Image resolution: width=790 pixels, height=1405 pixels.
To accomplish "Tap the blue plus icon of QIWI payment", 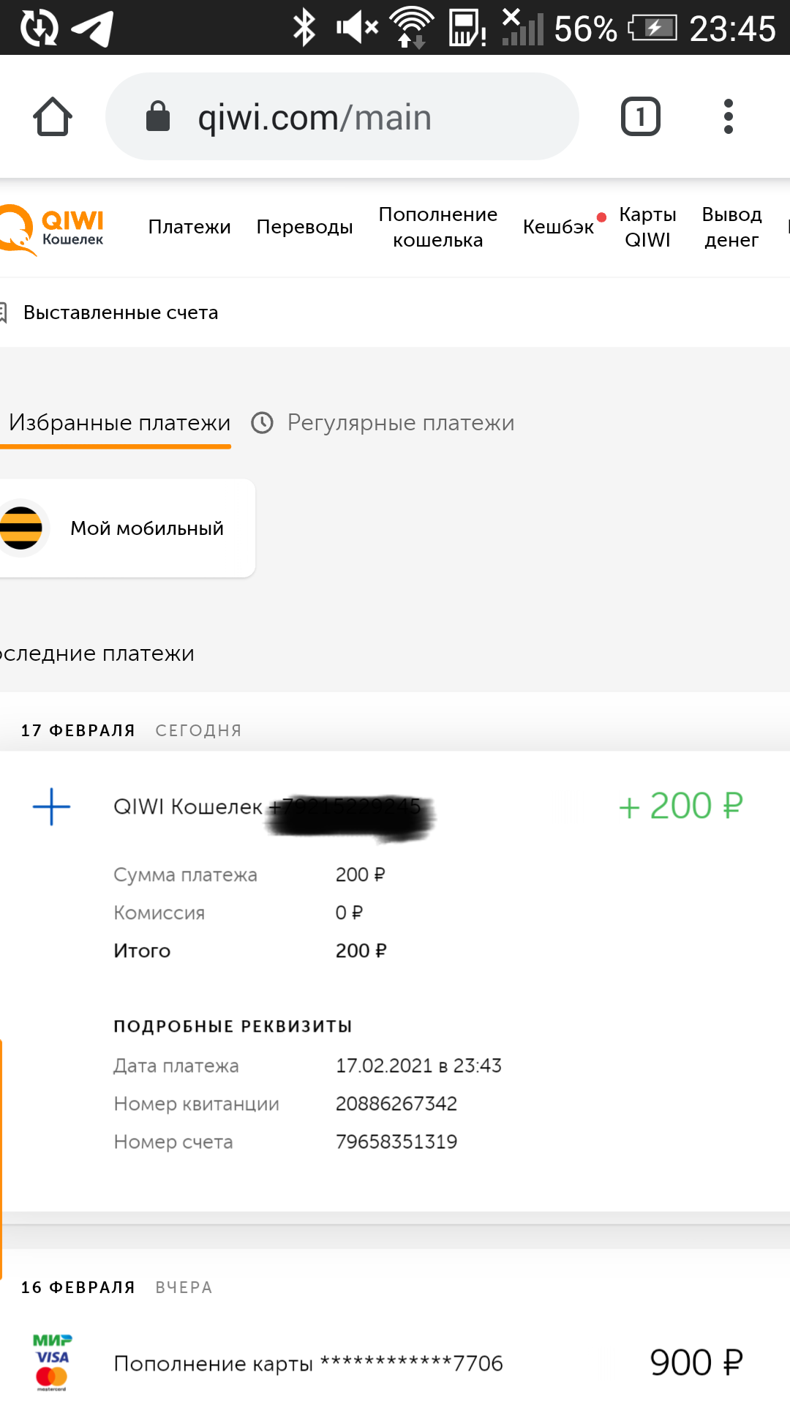I will 52,807.
